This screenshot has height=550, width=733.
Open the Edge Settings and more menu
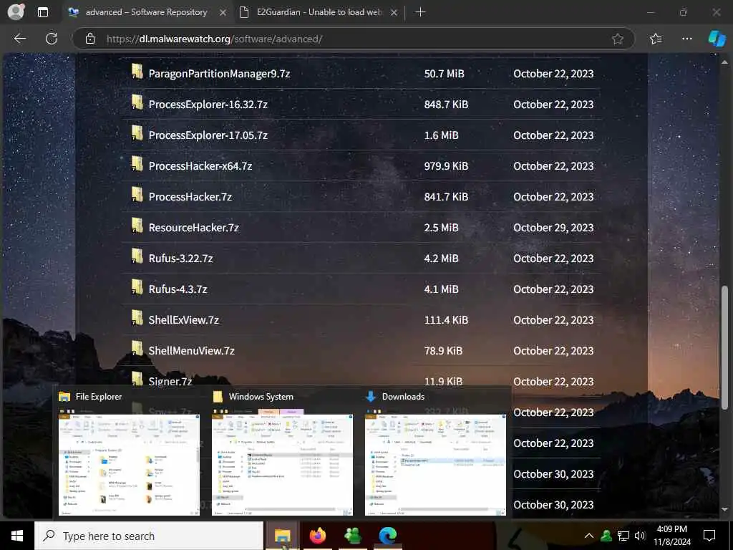[x=686, y=39]
